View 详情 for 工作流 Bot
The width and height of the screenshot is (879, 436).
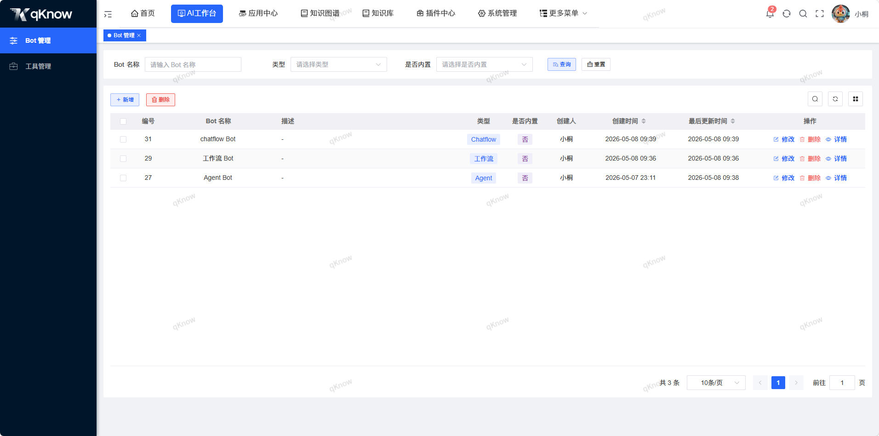pyautogui.click(x=836, y=159)
